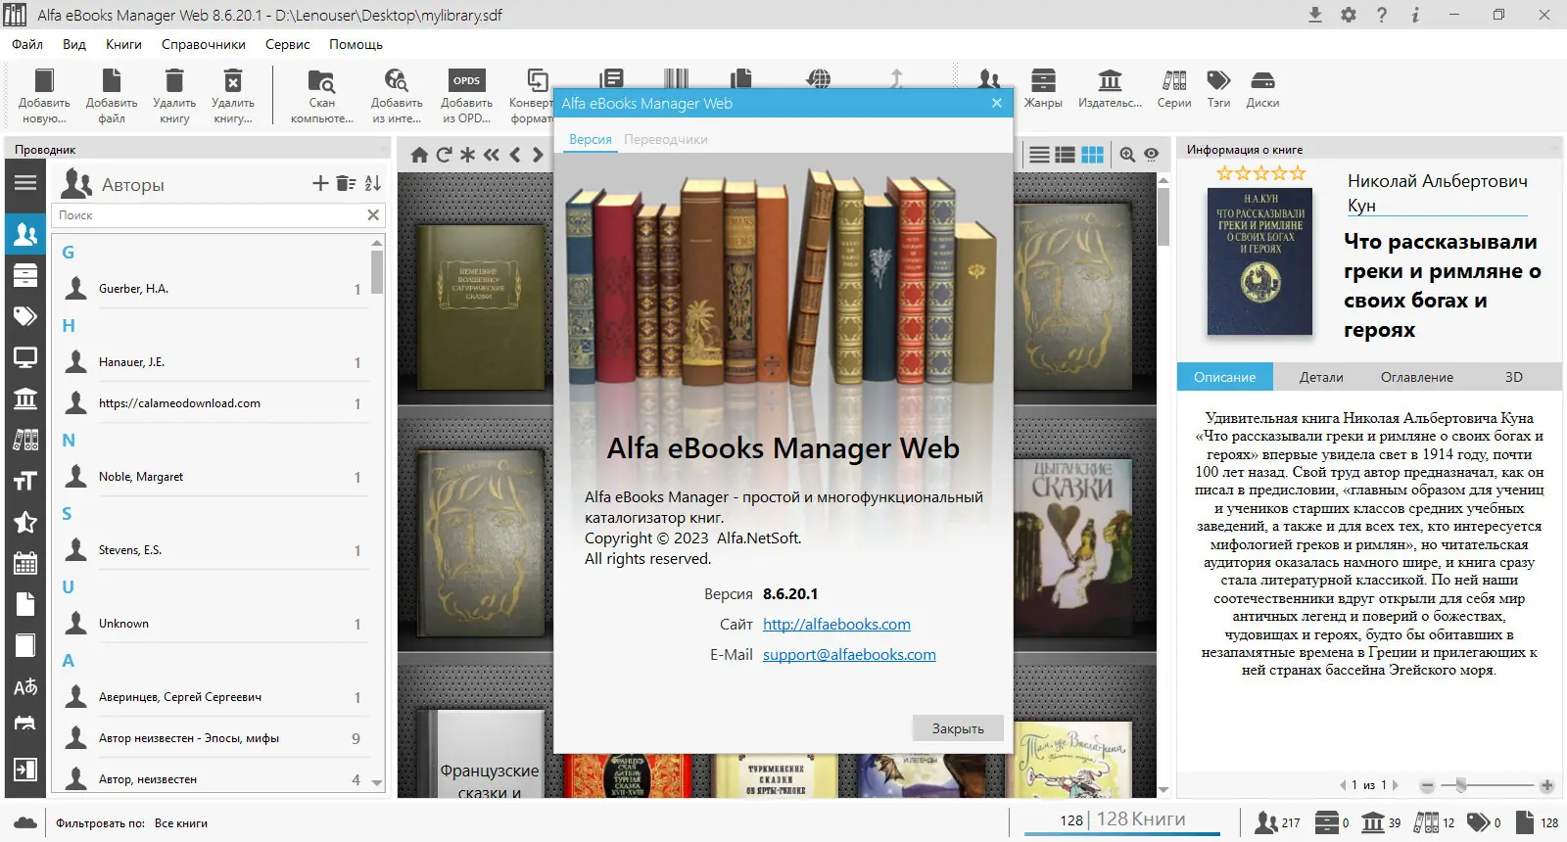Open the Жанры reference from the toolbar

1043,88
